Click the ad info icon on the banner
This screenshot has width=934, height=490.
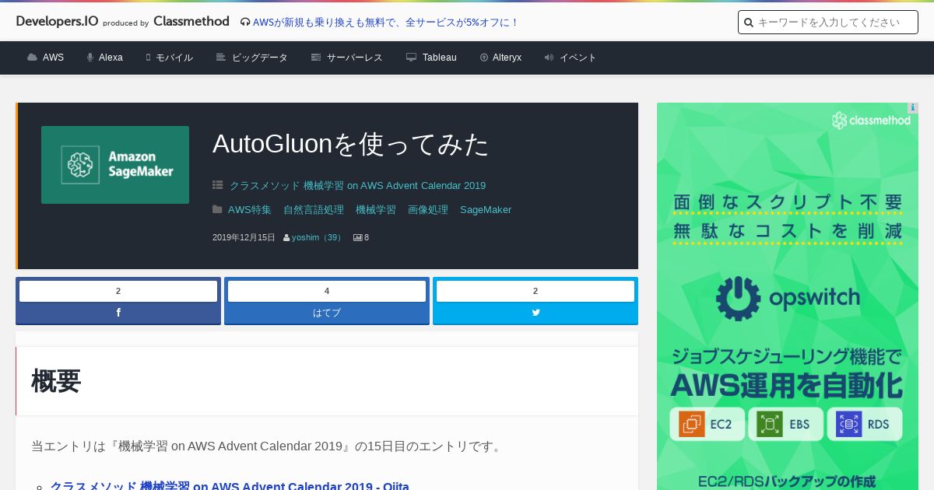point(913,108)
